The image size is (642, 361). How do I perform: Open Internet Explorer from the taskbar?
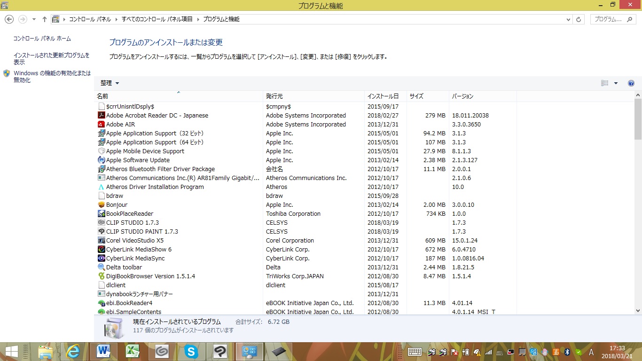click(x=74, y=351)
